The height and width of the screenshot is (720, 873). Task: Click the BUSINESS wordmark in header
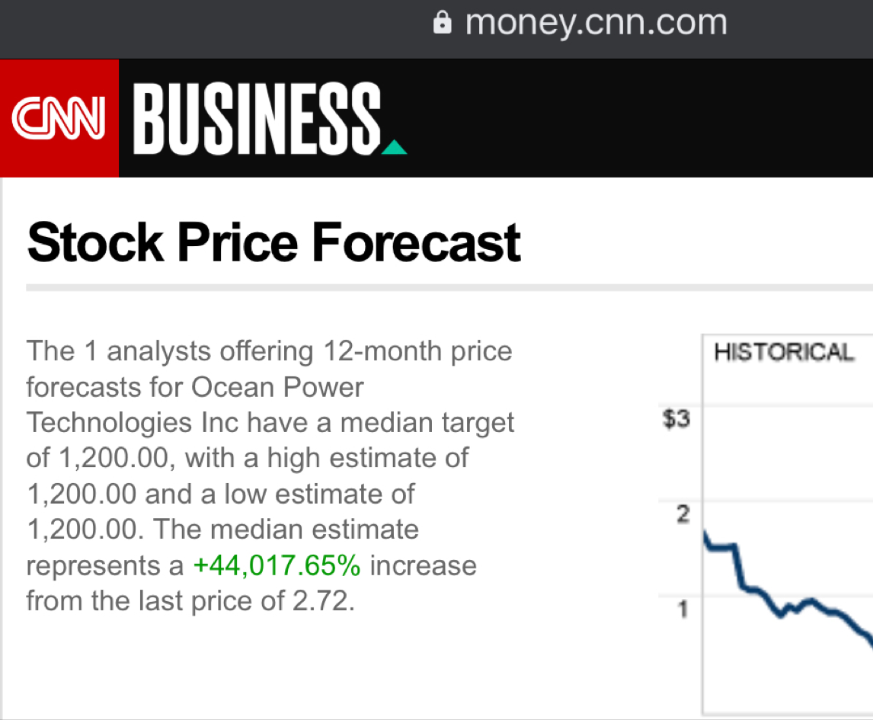pos(257,118)
